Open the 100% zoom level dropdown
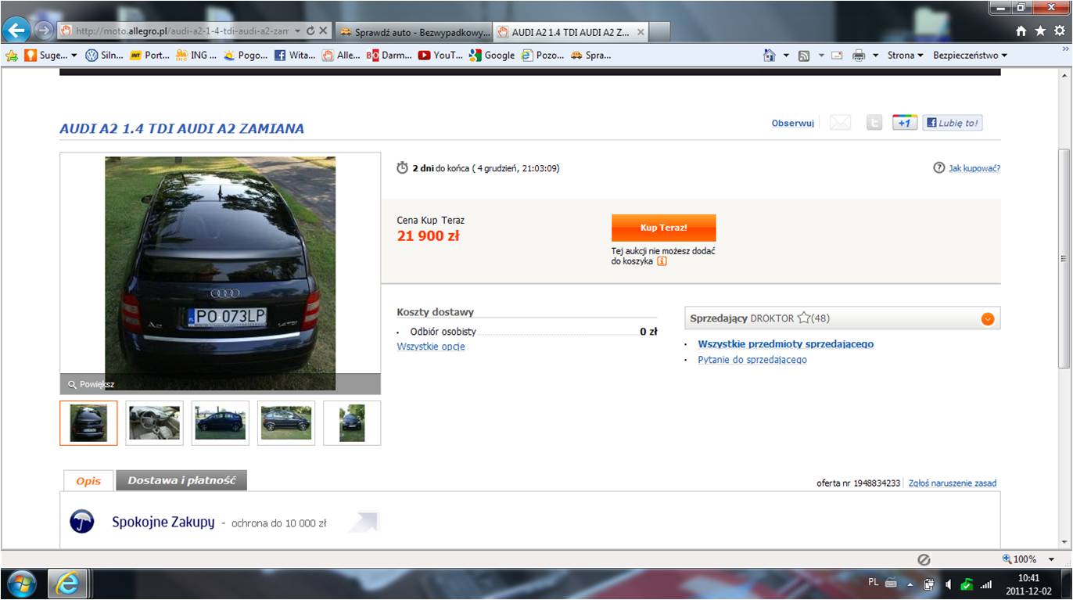The image size is (1073, 600). coord(1051,559)
